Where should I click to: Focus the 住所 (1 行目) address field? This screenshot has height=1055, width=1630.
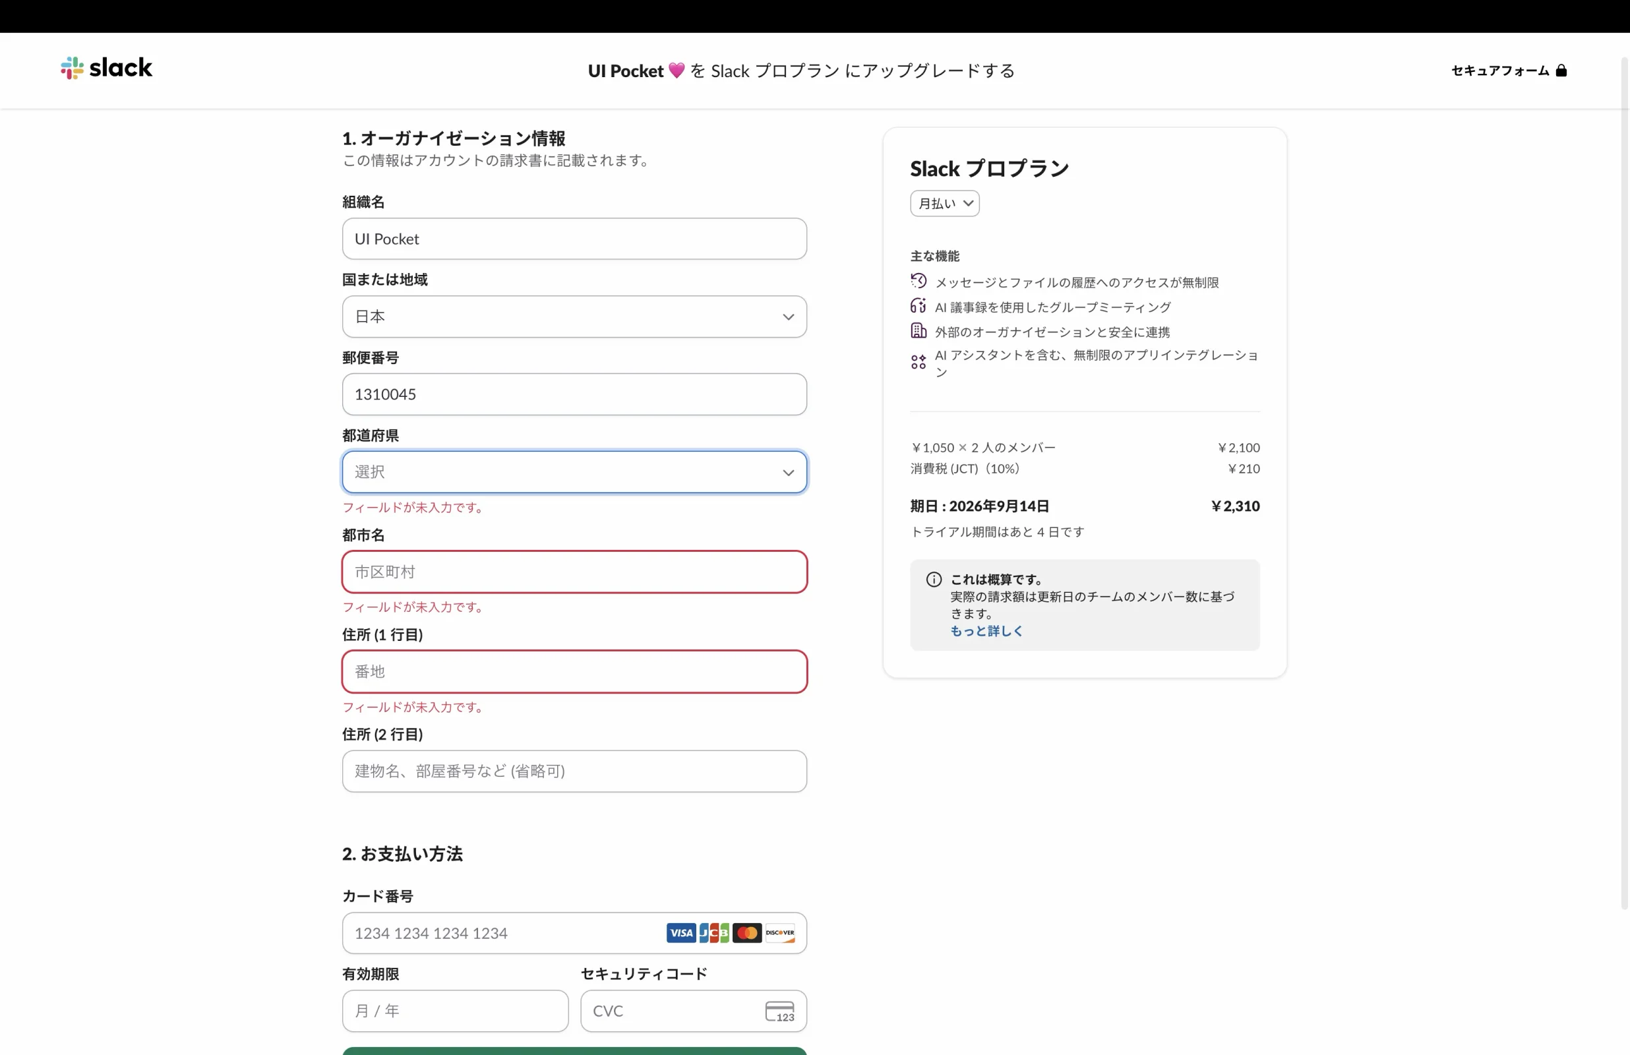(x=574, y=671)
